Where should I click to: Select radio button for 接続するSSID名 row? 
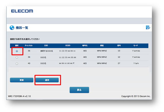[x=17, y=51]
